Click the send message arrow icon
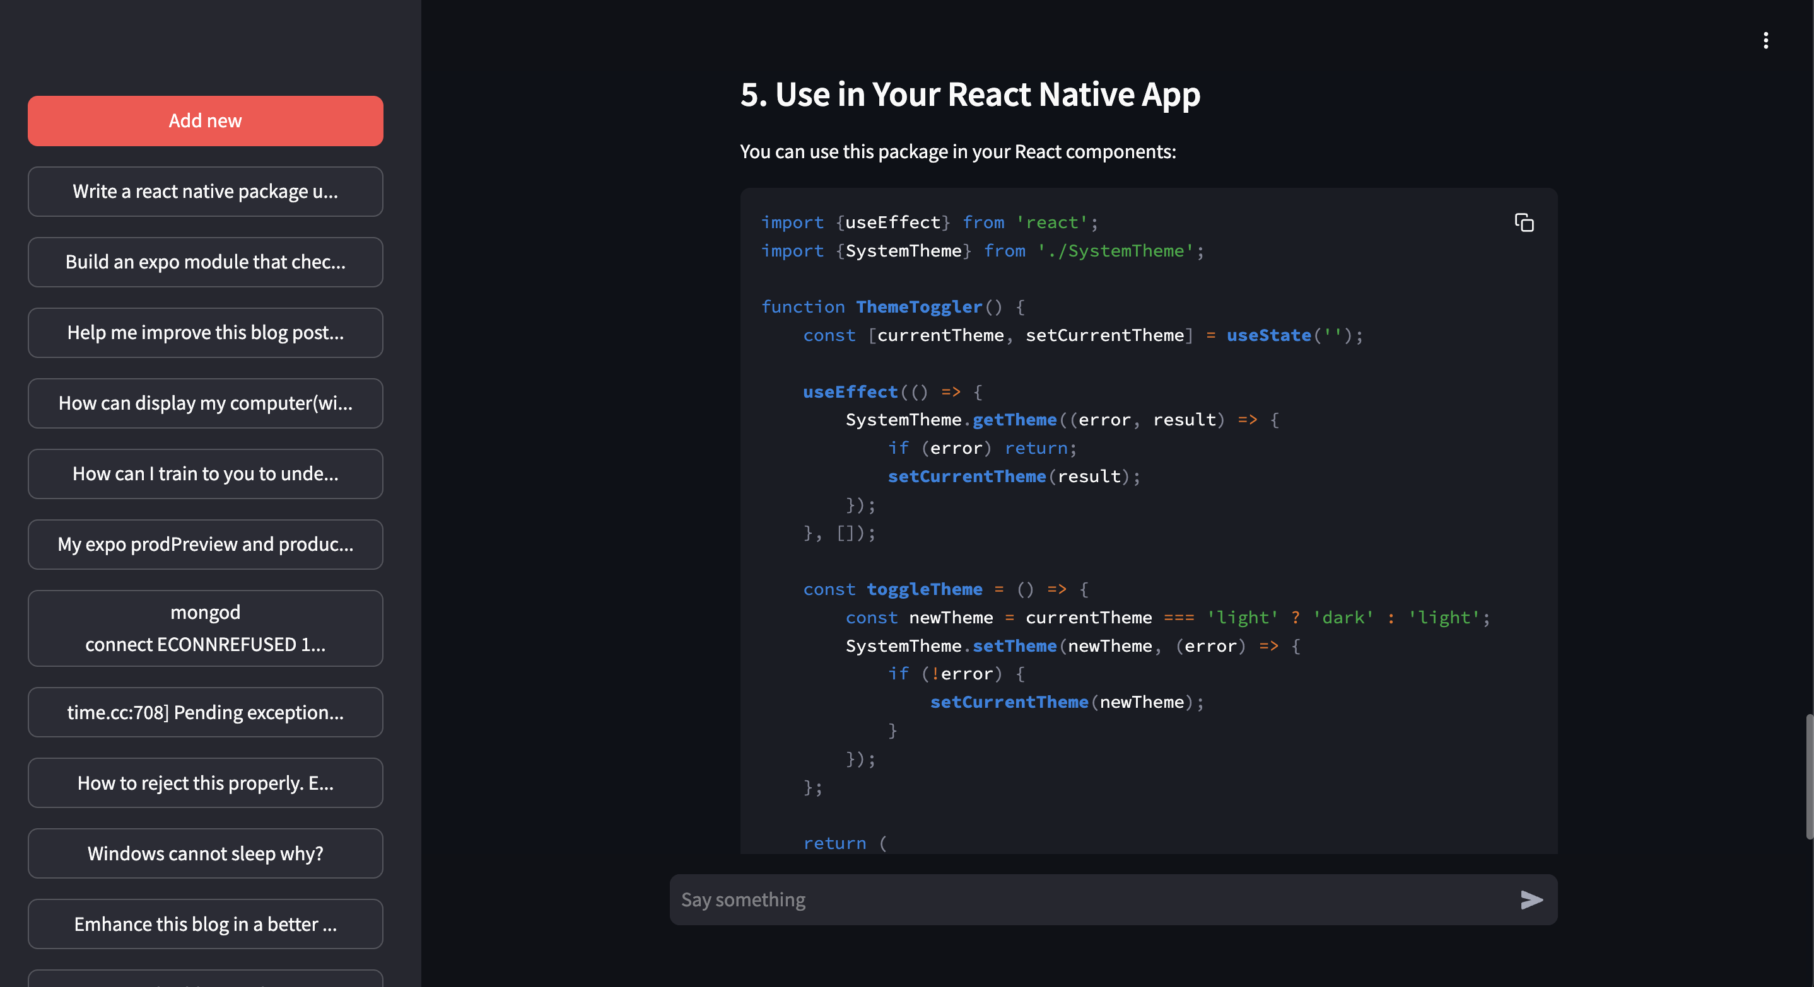 point(1531,900)
